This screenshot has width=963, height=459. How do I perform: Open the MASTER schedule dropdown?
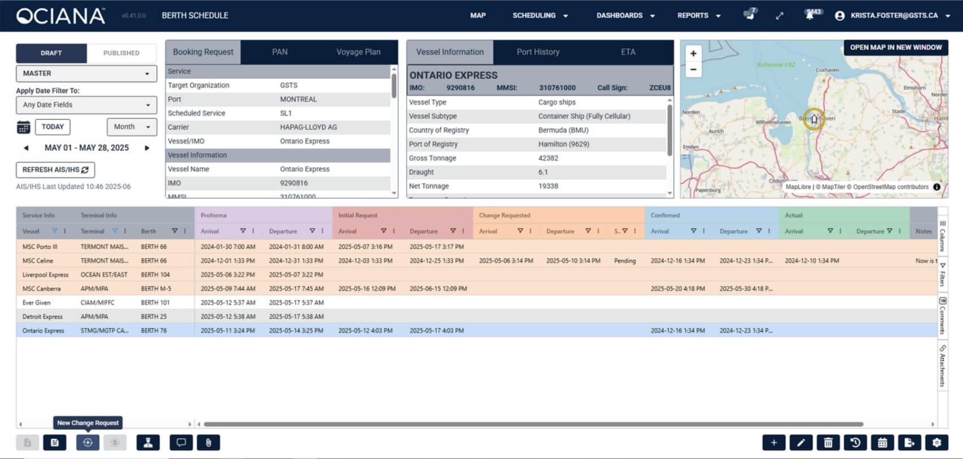[86, 73]
